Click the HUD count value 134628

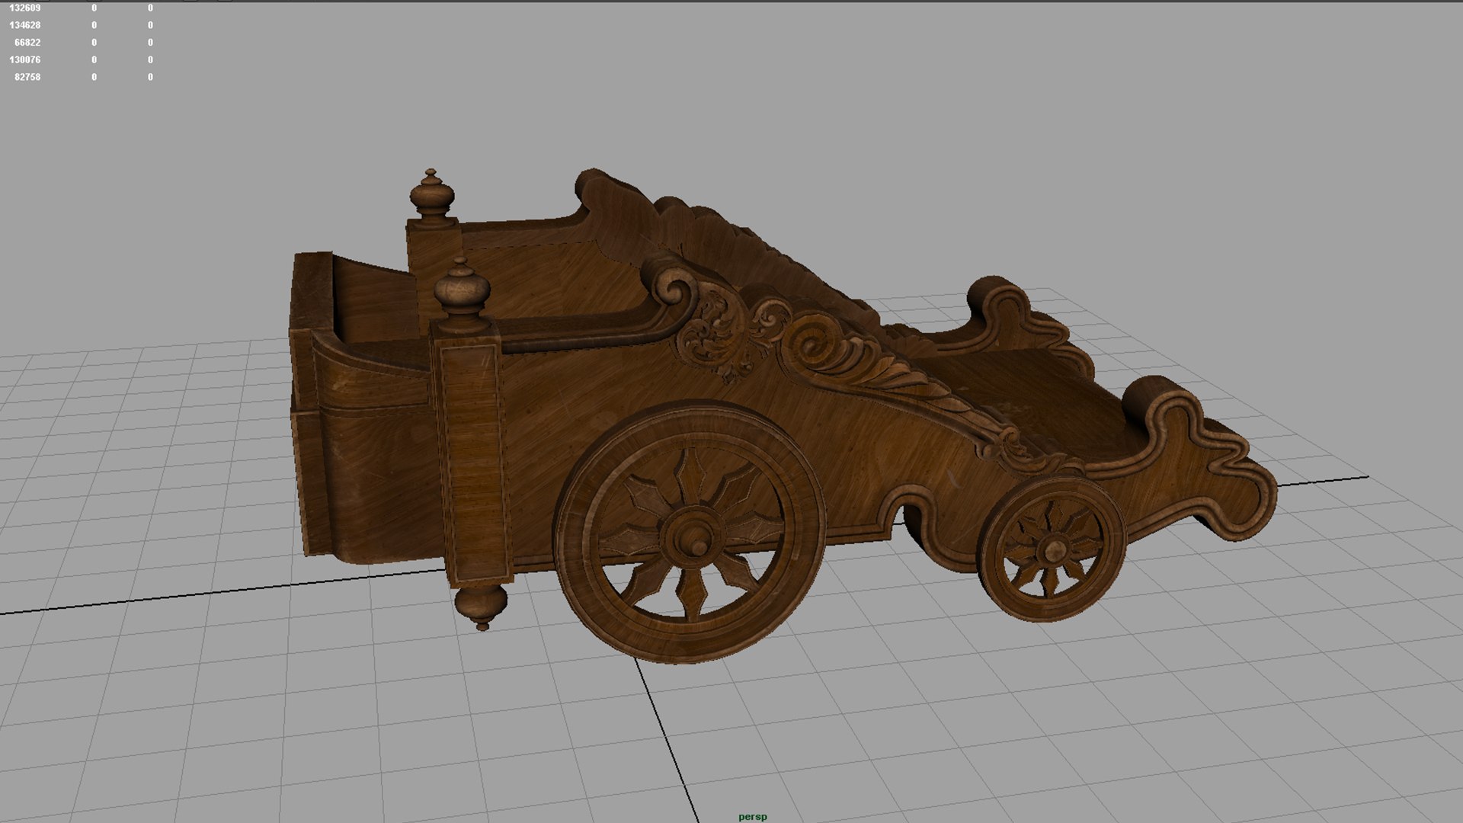(25, 25)
